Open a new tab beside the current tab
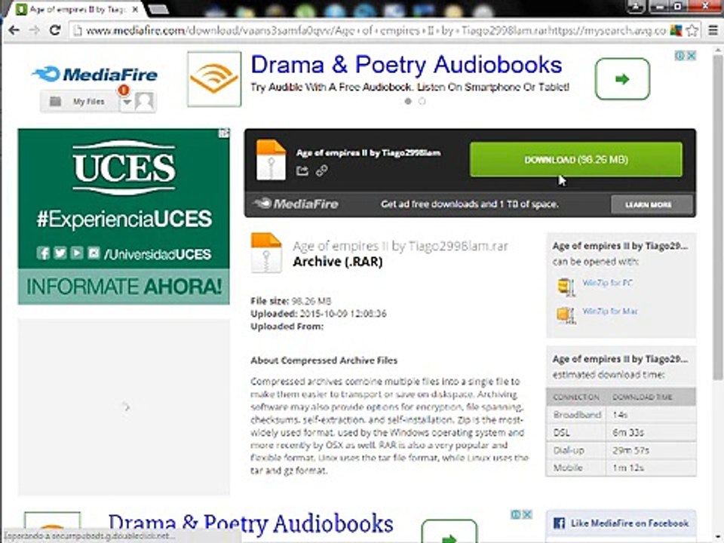724x543 pixels. click(x=158, y=9)
